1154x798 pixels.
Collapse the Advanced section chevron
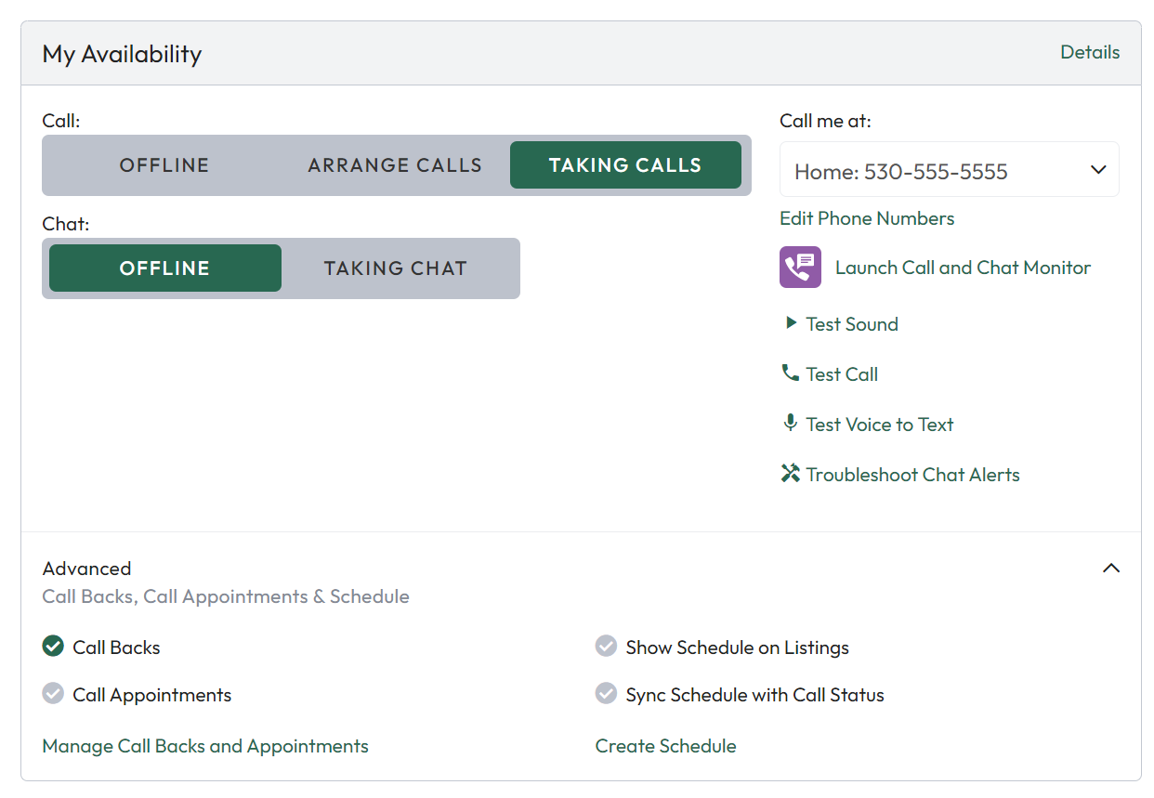click(1110, 569)
